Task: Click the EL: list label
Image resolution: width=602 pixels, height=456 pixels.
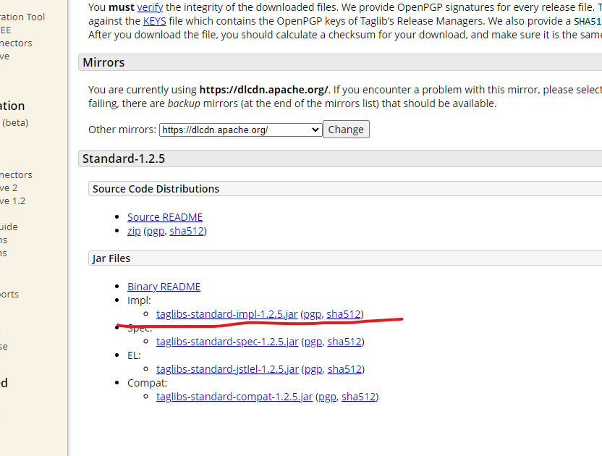Action: [134, 355]
